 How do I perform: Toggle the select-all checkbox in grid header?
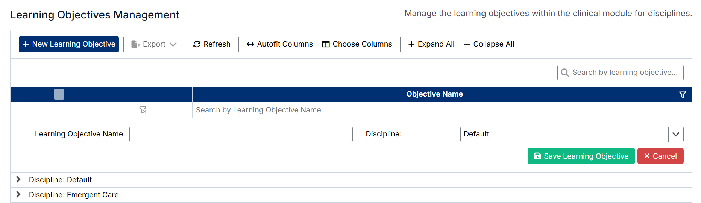pyautogui.click(x=59, y=94)
